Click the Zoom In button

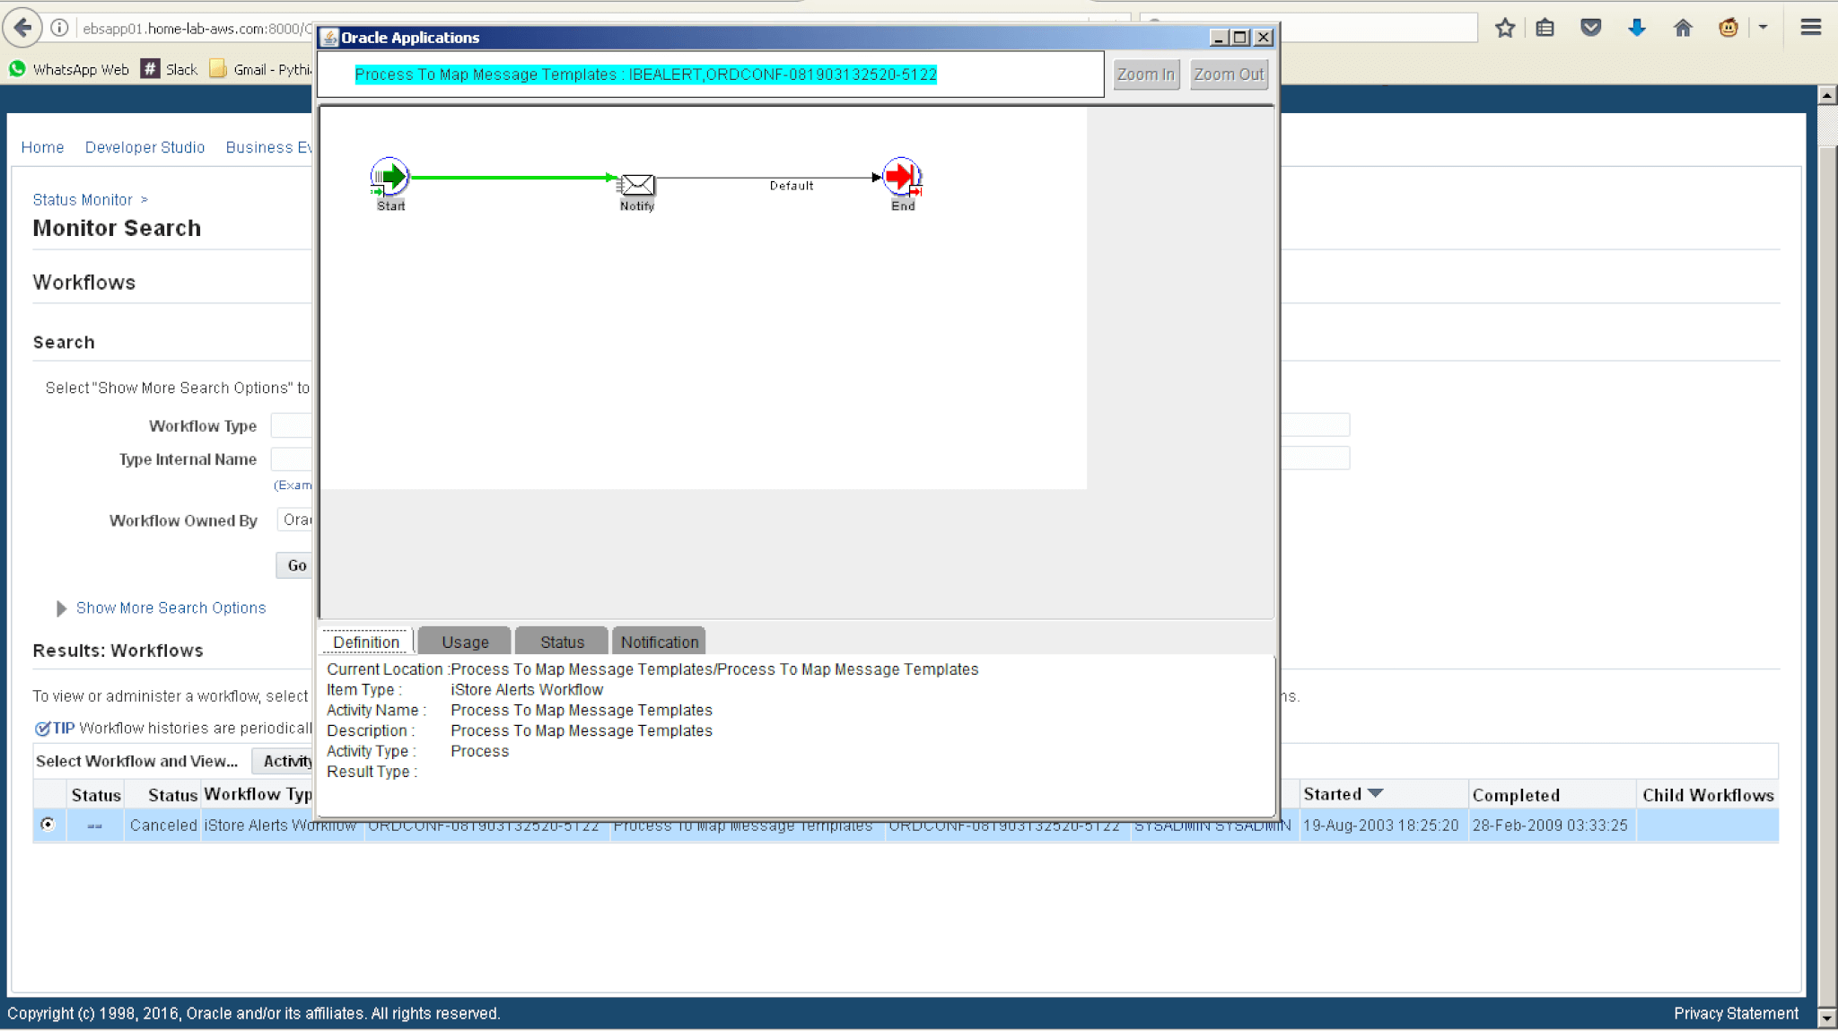coord(1145,74)
